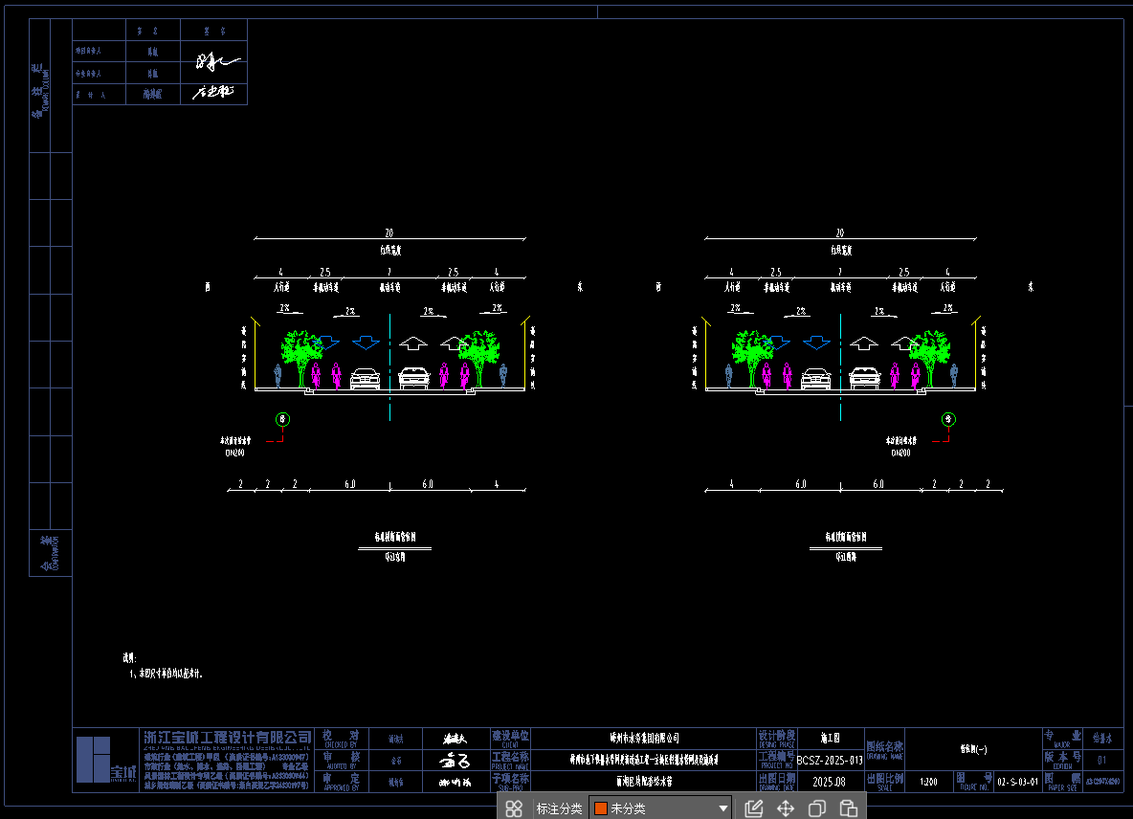The width and height of the screenshot is (1133, 819).
Task: Select green circled marker in right section
Action: point(947,418)
